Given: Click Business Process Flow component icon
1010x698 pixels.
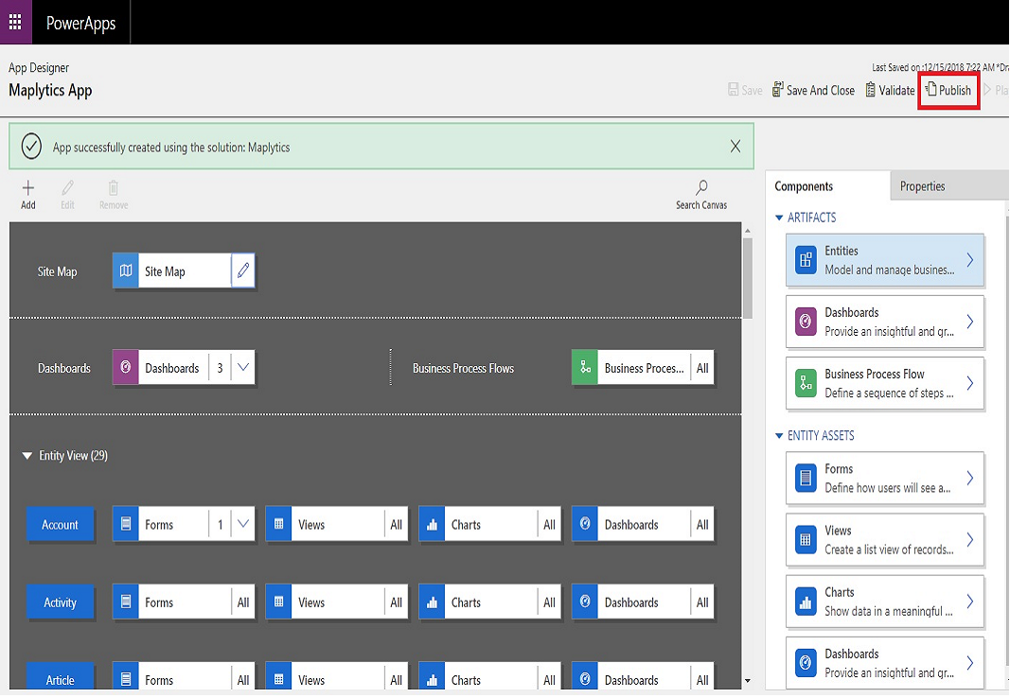Looking at the screenshot, I should (806, 383).
